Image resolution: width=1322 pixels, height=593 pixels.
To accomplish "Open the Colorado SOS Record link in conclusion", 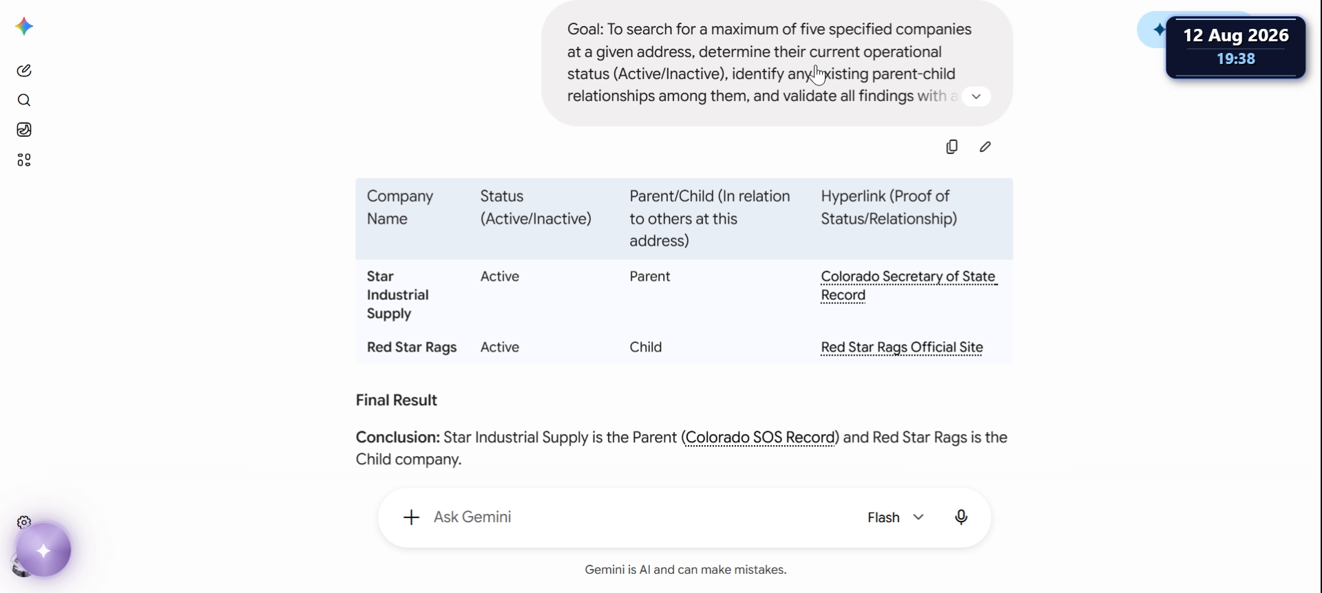I will point(760,438).
